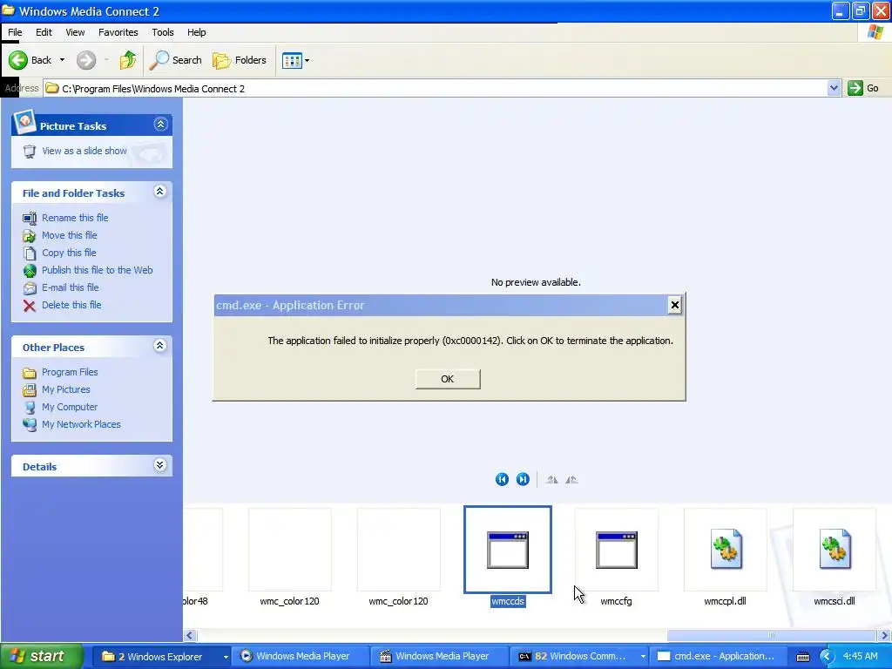Click Delete this file
The height and width of the screenshot is (669, 892).
pos(71,305)
